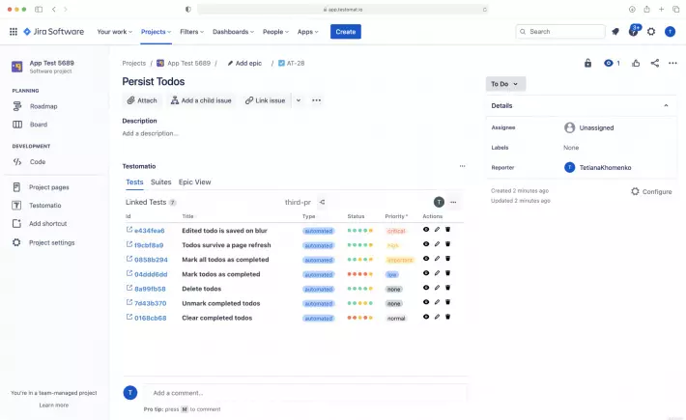Click status dots for 'Delete todos' test
The width and height of the screenshot is (686, 420).
tap(359, 289)
